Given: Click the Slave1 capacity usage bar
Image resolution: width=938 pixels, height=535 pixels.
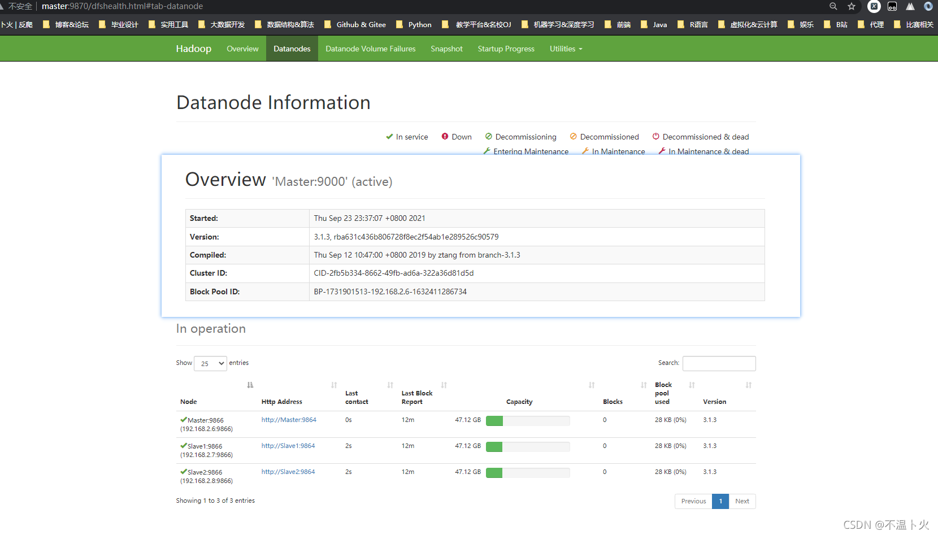Looking at the screenshot, I should coord(528,446).
